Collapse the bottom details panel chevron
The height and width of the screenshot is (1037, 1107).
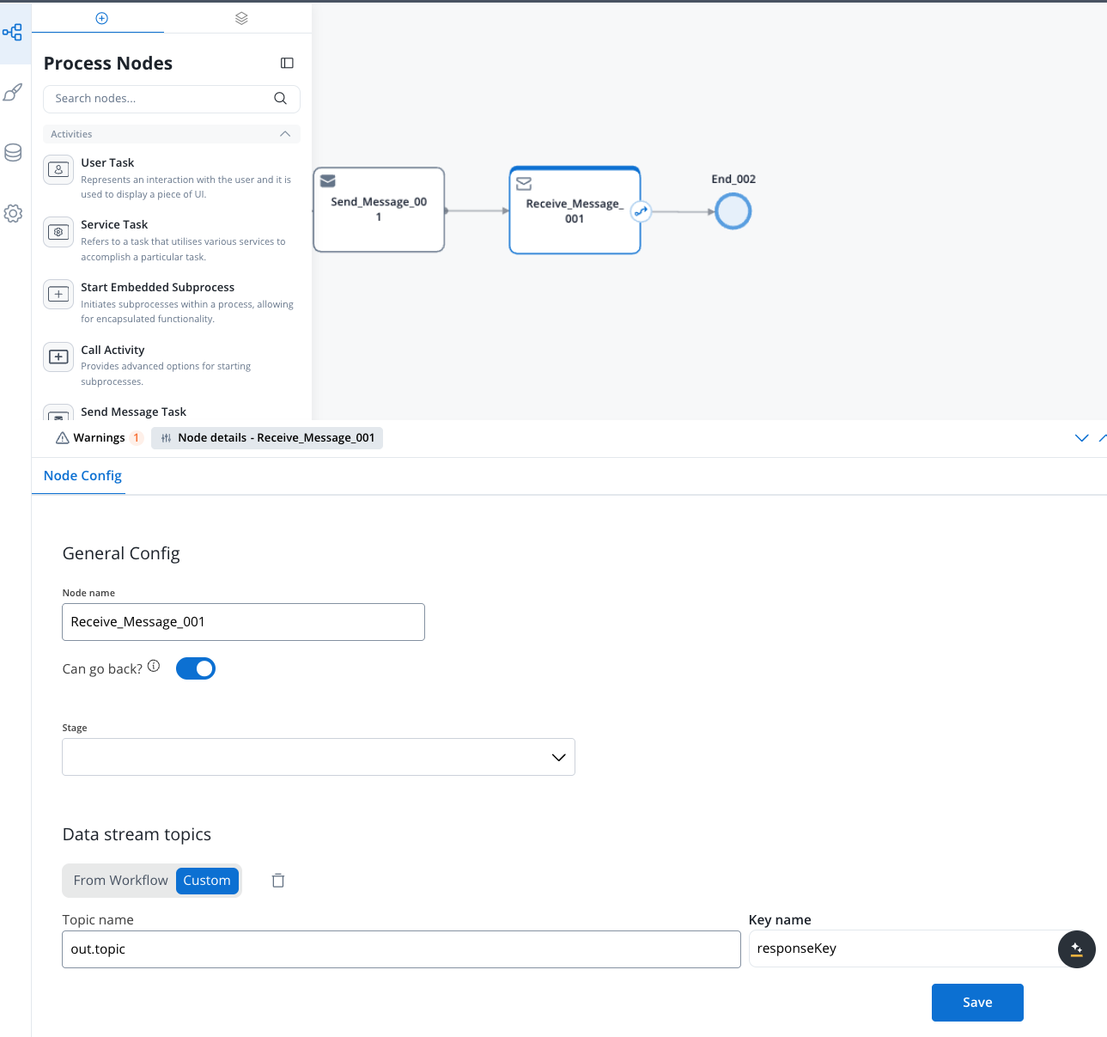1081,438
